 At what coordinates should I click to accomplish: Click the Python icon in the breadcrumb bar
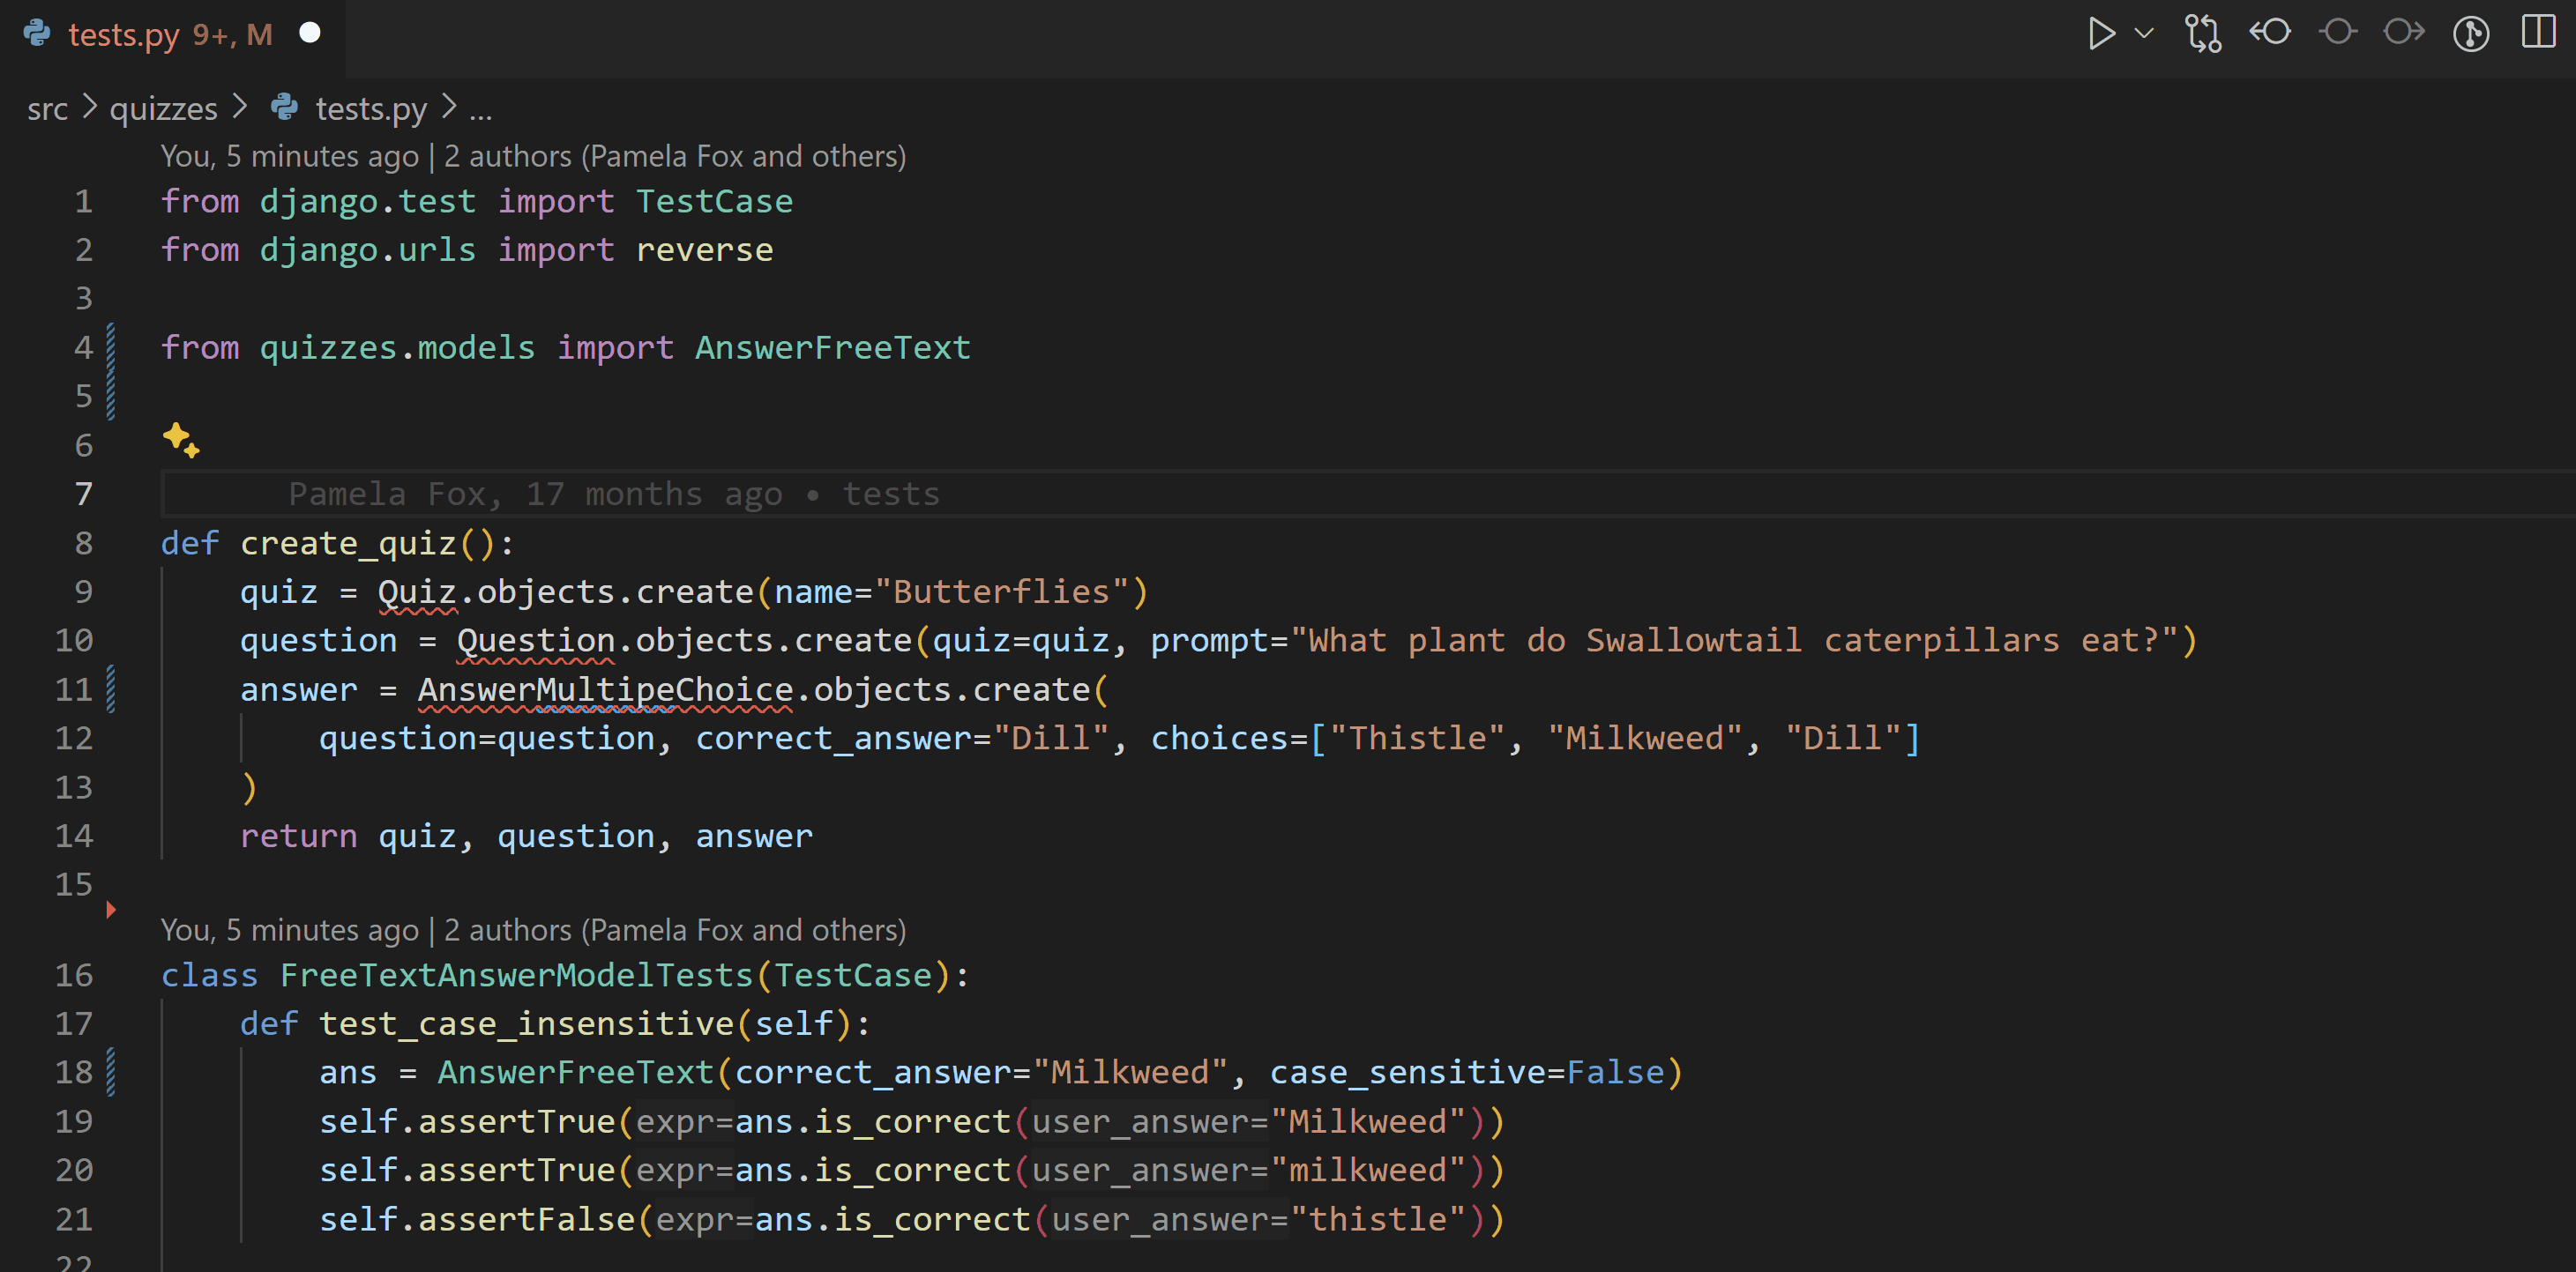pos(283,108)
